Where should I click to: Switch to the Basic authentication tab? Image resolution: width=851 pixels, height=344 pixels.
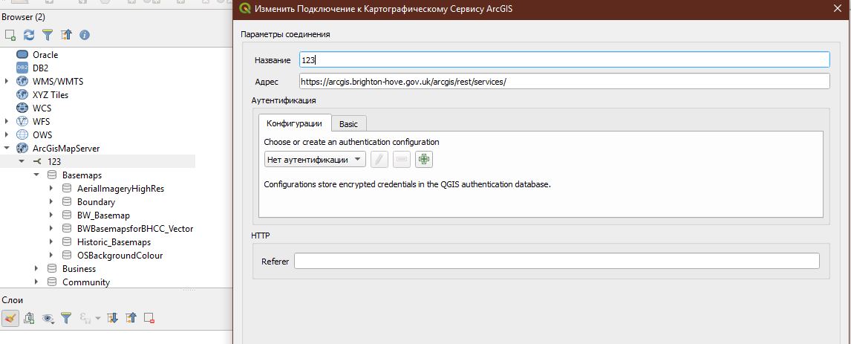[348, 124]
